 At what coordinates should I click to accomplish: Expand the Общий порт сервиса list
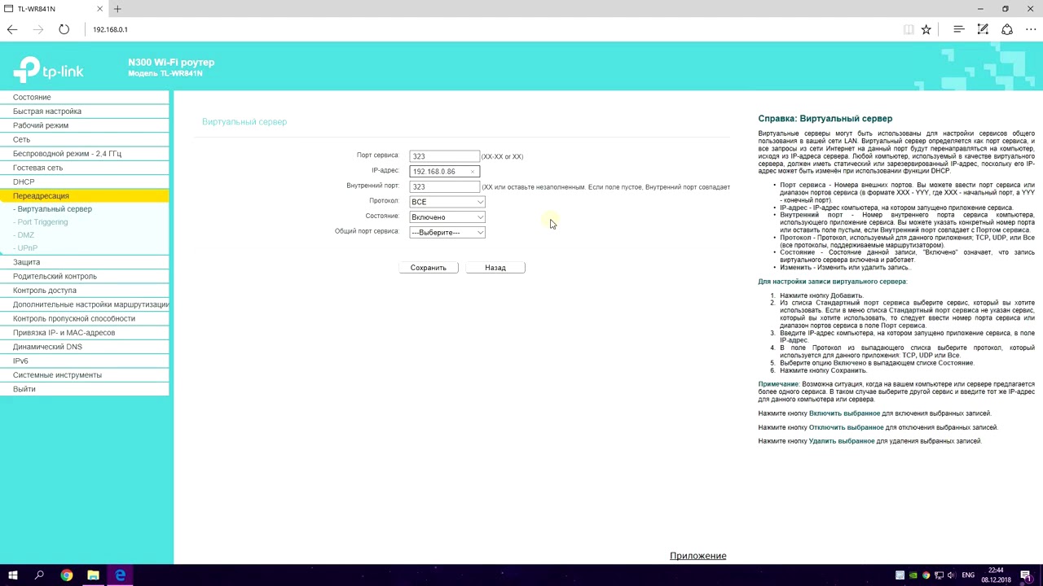coord(447,233)
